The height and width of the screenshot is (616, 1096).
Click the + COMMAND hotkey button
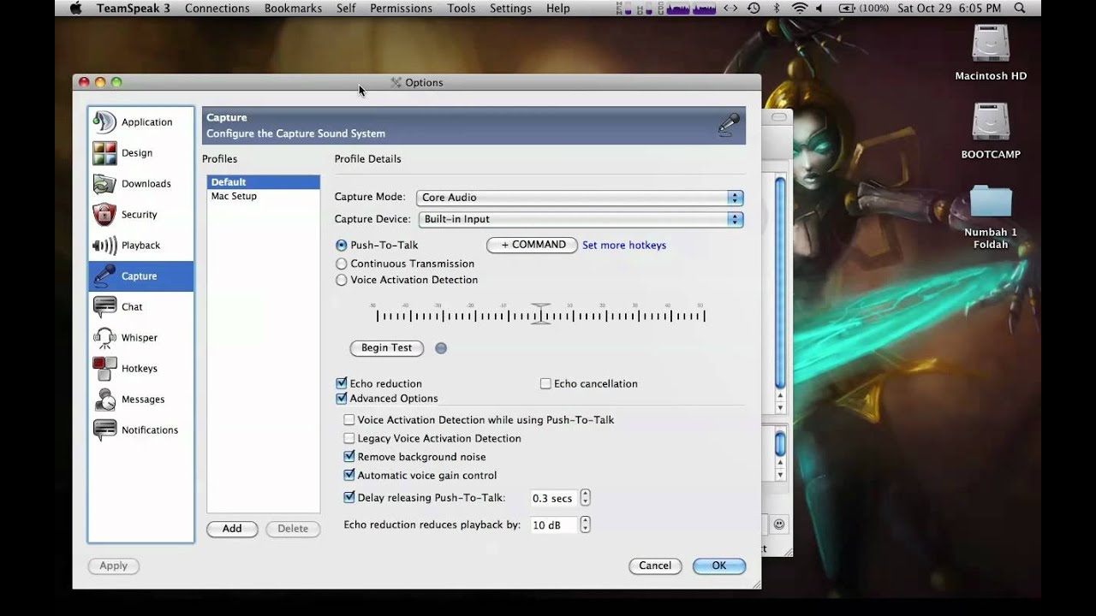click(x=533, y=245)
